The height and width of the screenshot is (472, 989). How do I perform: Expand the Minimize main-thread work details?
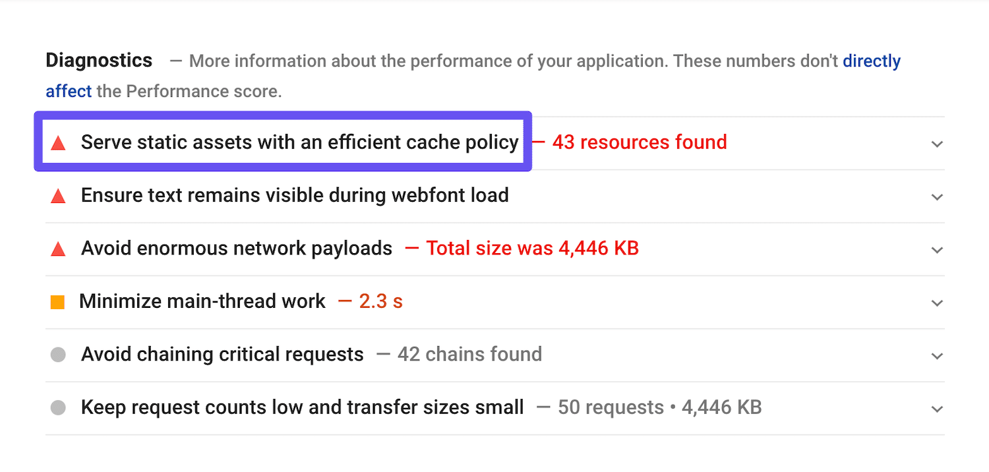point(937,303)
